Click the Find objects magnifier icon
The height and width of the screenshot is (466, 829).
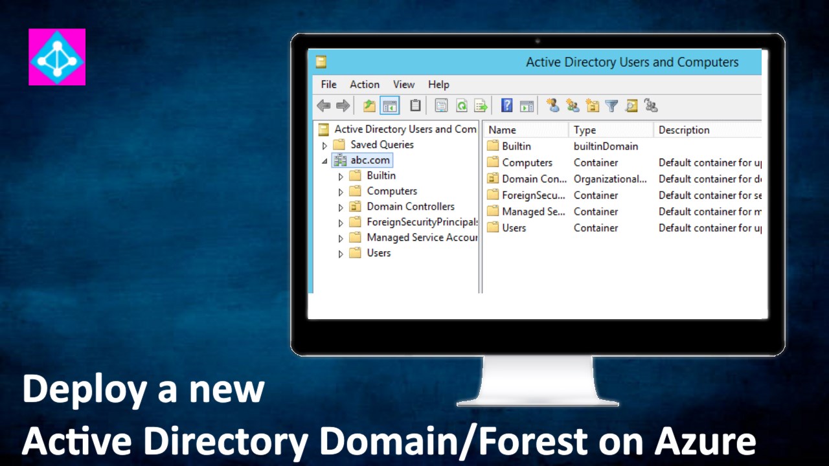point(631,106)
